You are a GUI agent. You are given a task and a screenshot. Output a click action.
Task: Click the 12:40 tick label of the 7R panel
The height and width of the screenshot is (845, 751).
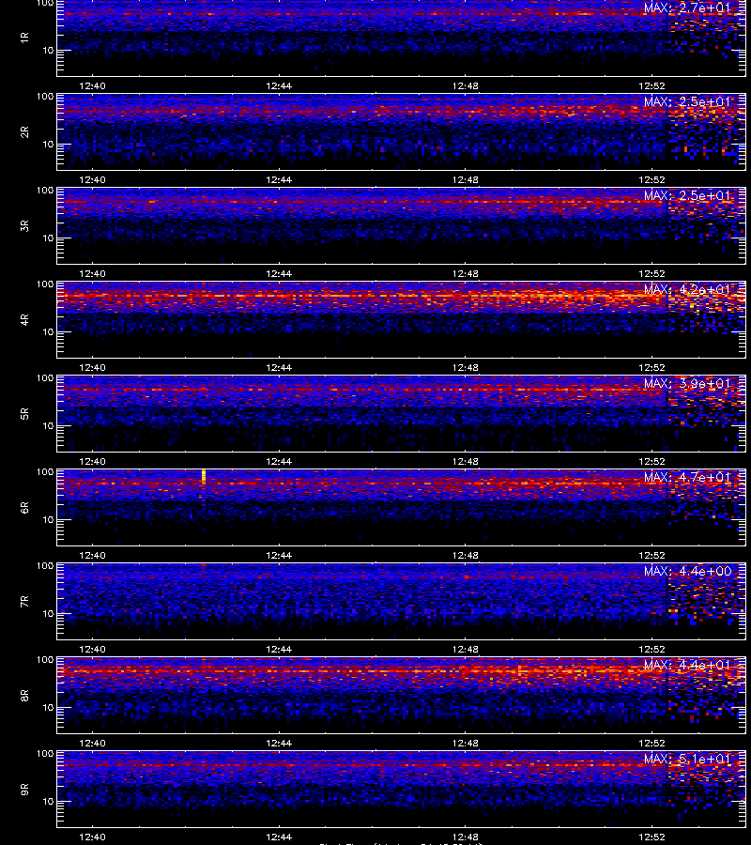(92, 650)
